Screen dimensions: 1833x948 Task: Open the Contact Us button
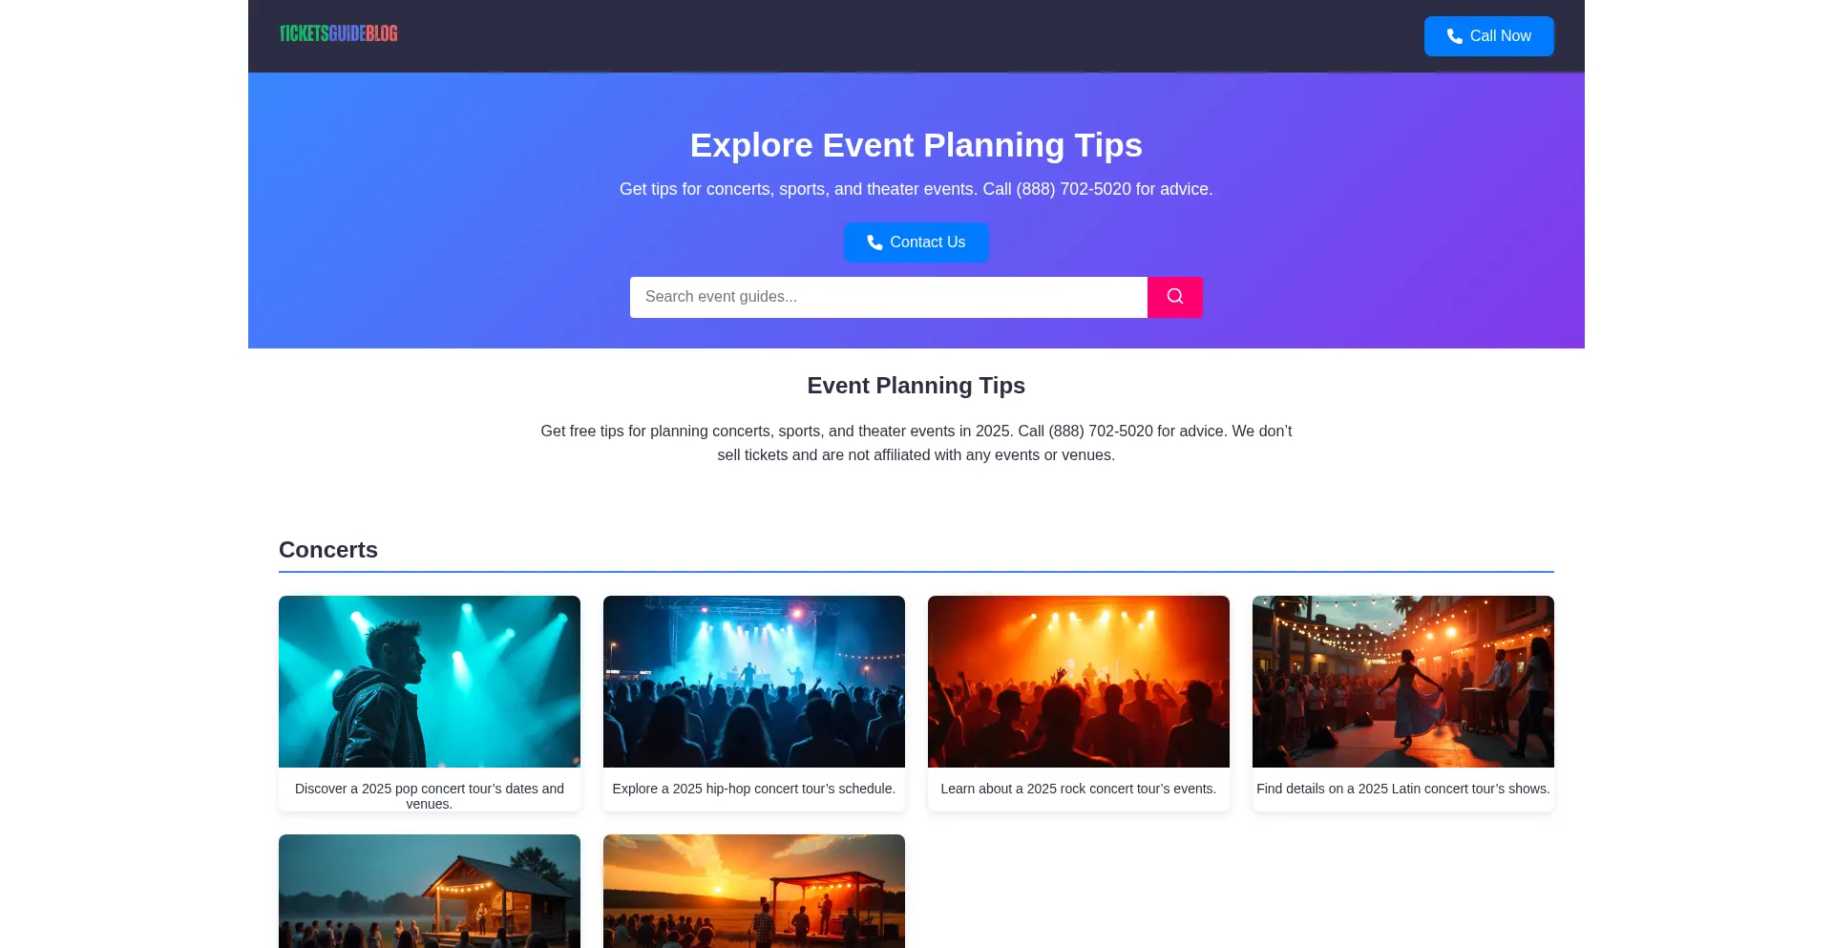point(916,242)
